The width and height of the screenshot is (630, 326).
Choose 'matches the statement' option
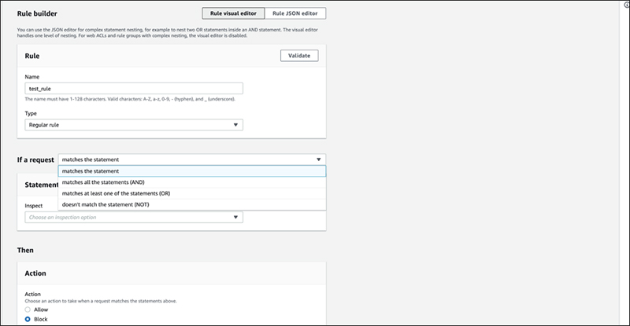90,171
